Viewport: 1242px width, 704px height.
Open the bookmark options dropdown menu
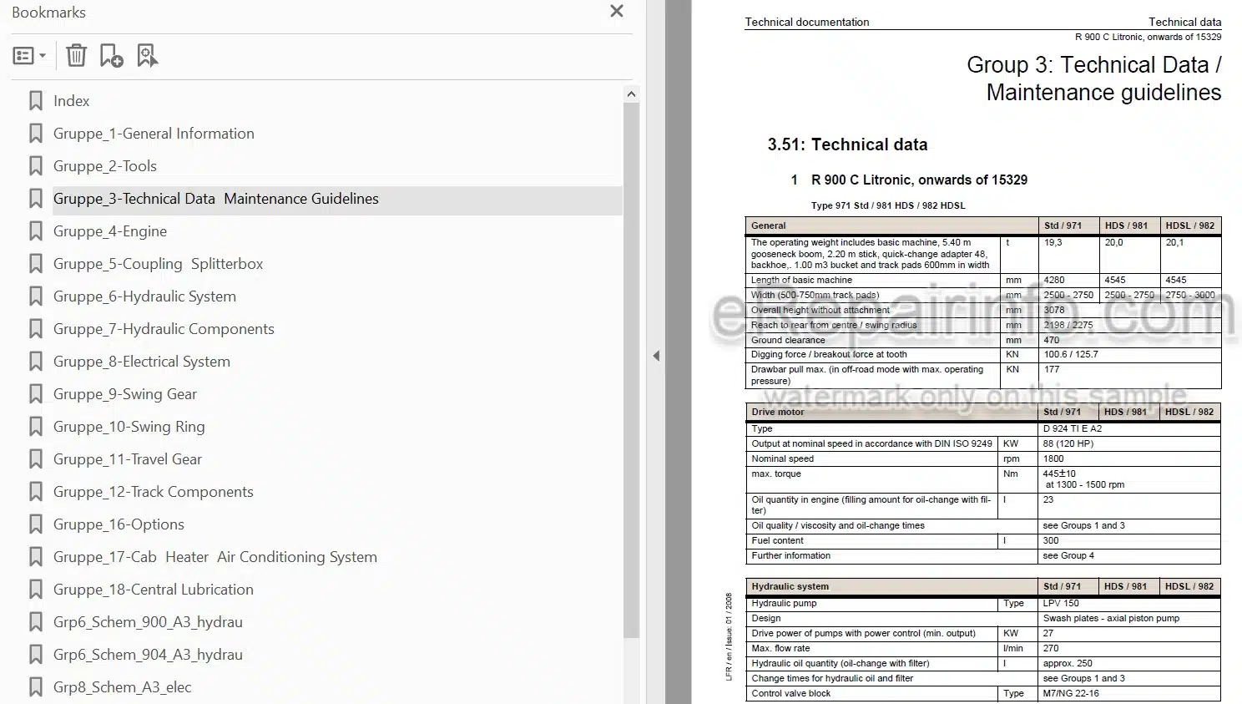tap(29, 56)
